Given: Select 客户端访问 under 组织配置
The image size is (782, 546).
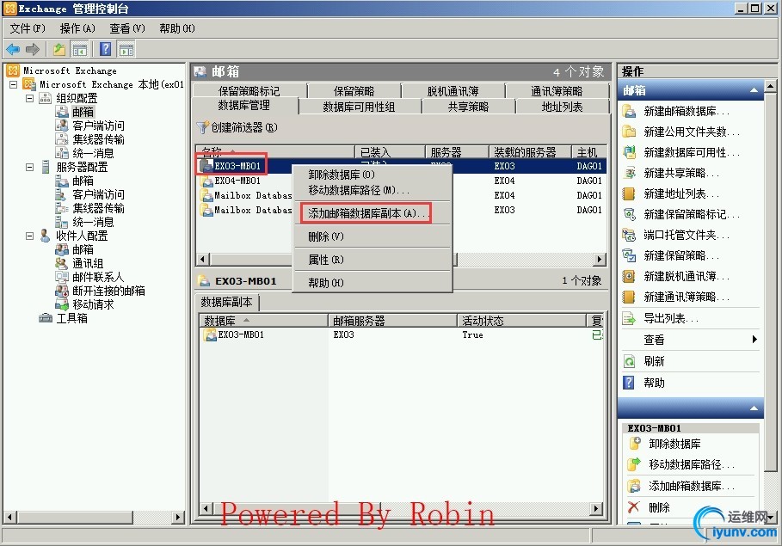Looking at the screenshot, I should [x=98, y=126].
